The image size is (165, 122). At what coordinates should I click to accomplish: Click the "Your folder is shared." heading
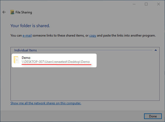[x=30, y=26]
